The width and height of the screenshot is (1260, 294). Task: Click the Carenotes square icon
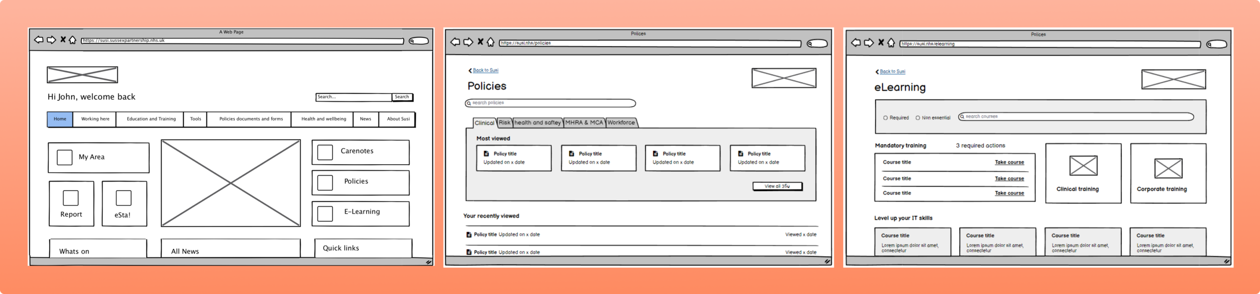coord(325,152)
